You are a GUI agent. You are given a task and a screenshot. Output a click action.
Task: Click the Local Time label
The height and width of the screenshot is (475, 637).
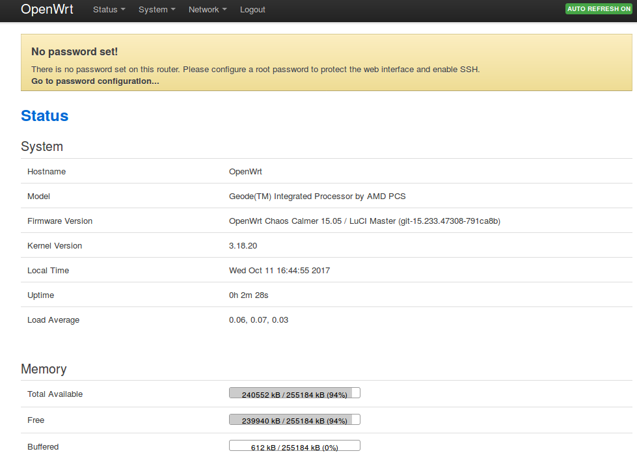(48, 271)
